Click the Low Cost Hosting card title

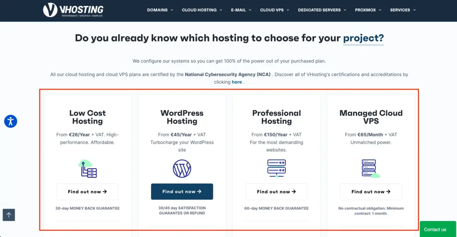tap(88, 117)
